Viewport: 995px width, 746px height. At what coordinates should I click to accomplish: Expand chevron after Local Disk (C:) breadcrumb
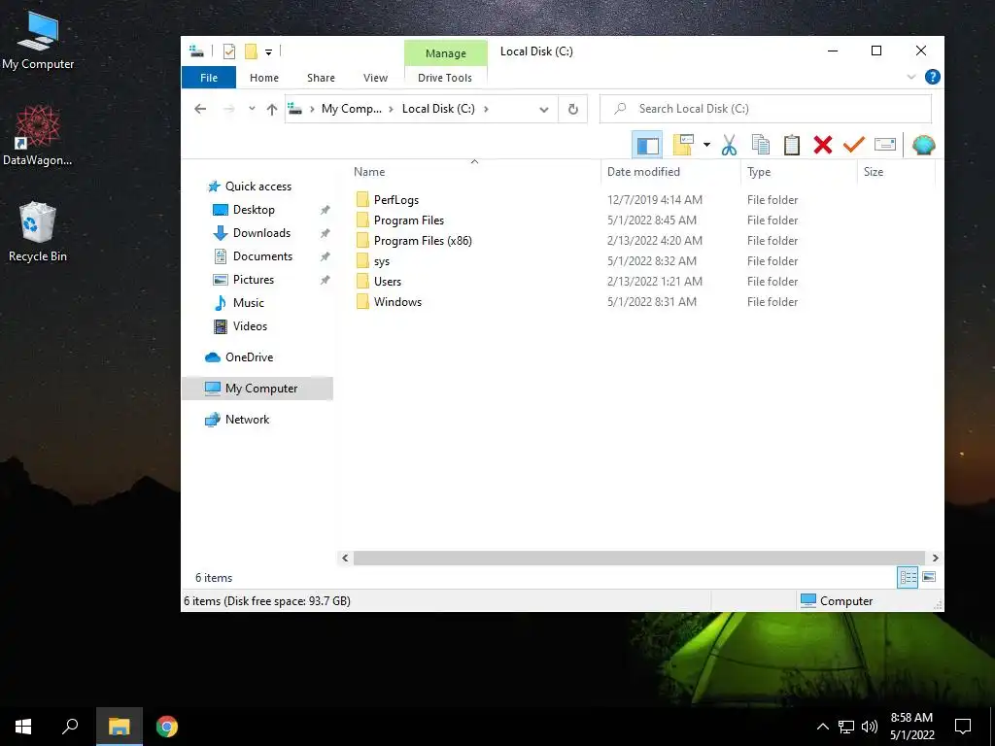click(486, 109)
